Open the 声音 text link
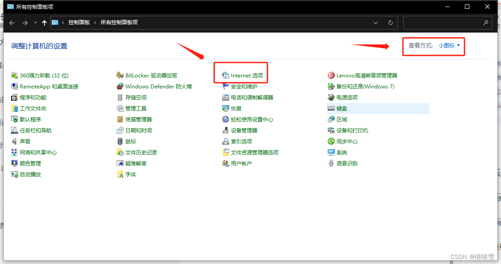Viewport: 501px width, 264px height. (x=25, y=141)
